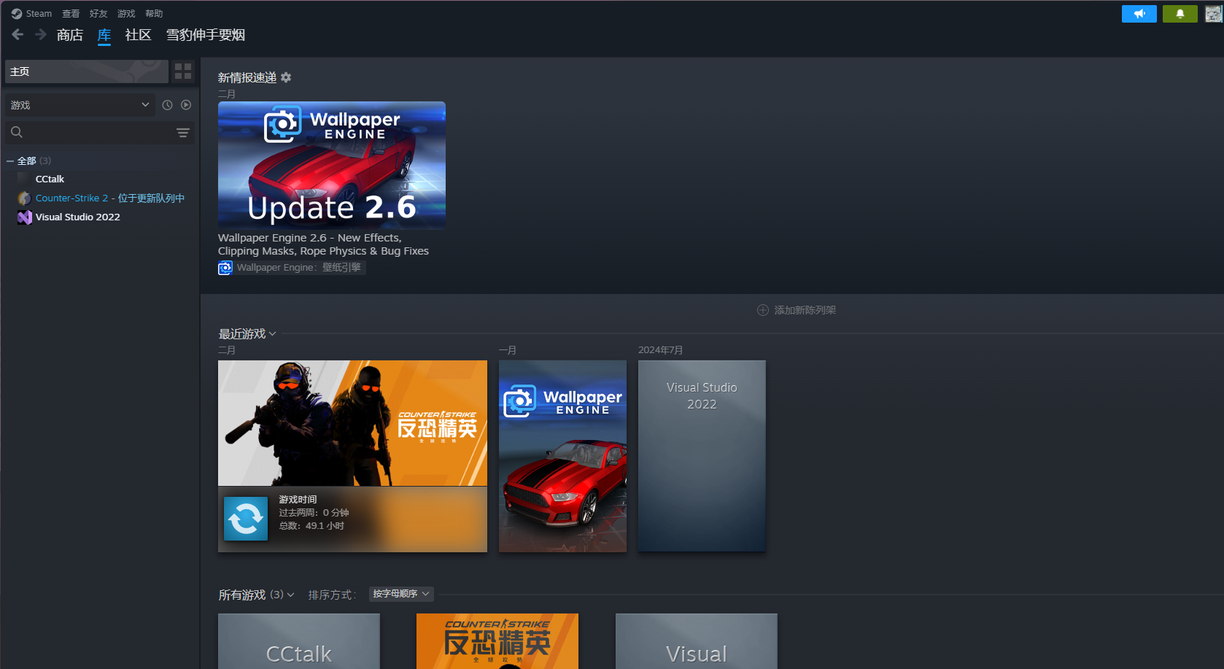Open the 查看 menu

(71, 13)
